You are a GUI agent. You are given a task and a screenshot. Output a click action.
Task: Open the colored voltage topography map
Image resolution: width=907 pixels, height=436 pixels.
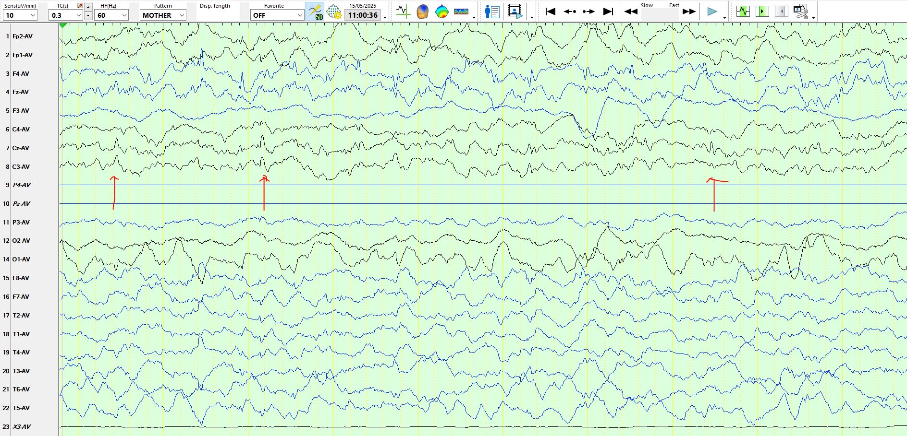coord(441,12)
